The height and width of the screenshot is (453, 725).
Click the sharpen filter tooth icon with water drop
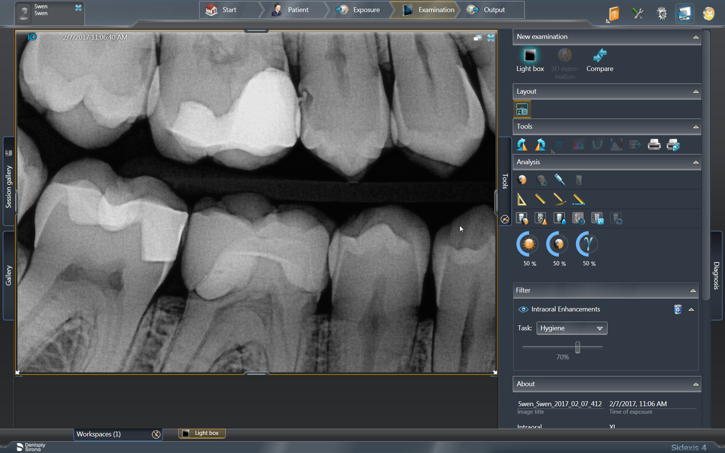tap(559, 219)
